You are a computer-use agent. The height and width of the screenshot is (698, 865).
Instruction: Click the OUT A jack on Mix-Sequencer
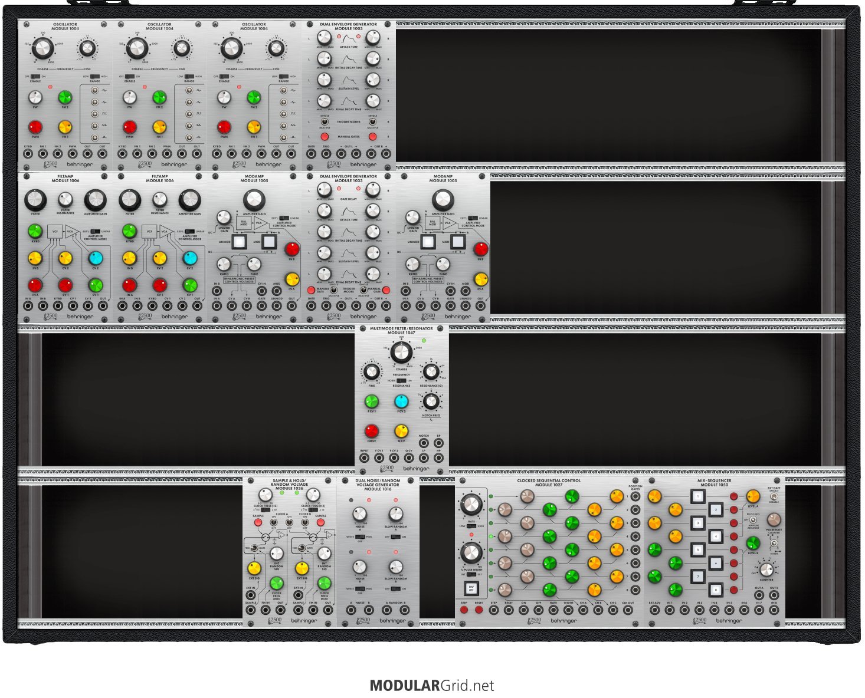pyautogui.click(x=759, y=595)
